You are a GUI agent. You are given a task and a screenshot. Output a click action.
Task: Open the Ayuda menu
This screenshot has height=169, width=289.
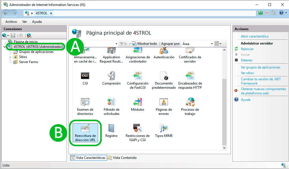click(x=37, y=22)
